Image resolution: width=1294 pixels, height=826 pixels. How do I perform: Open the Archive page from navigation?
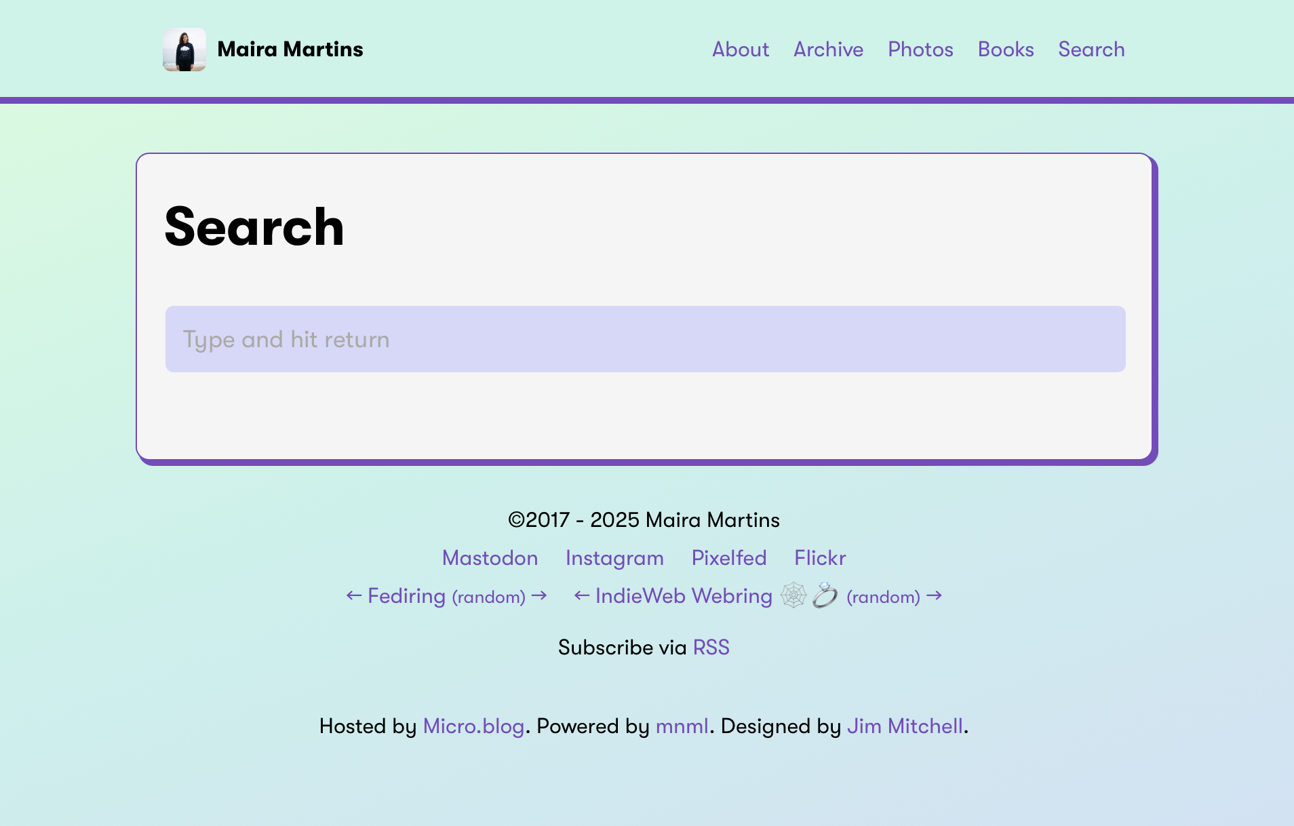(828, 50)
